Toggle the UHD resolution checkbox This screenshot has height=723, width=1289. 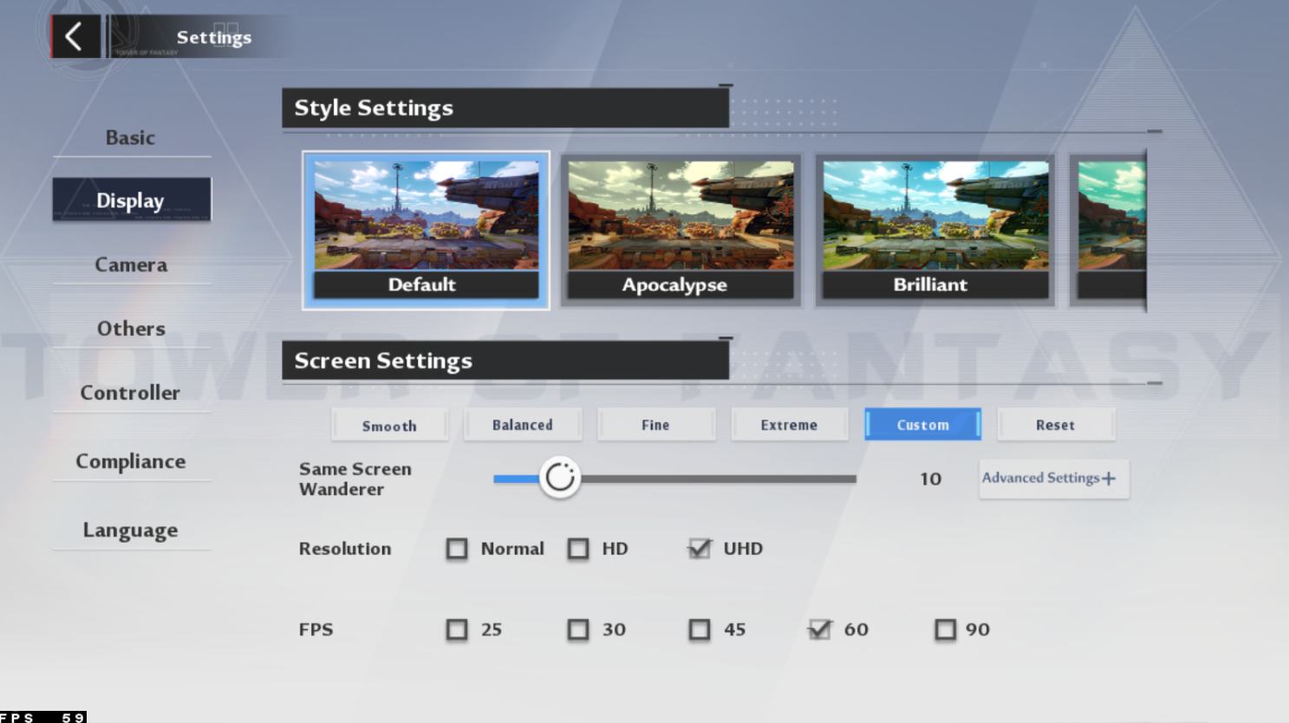pyautogui.click(x=700, y=549)
